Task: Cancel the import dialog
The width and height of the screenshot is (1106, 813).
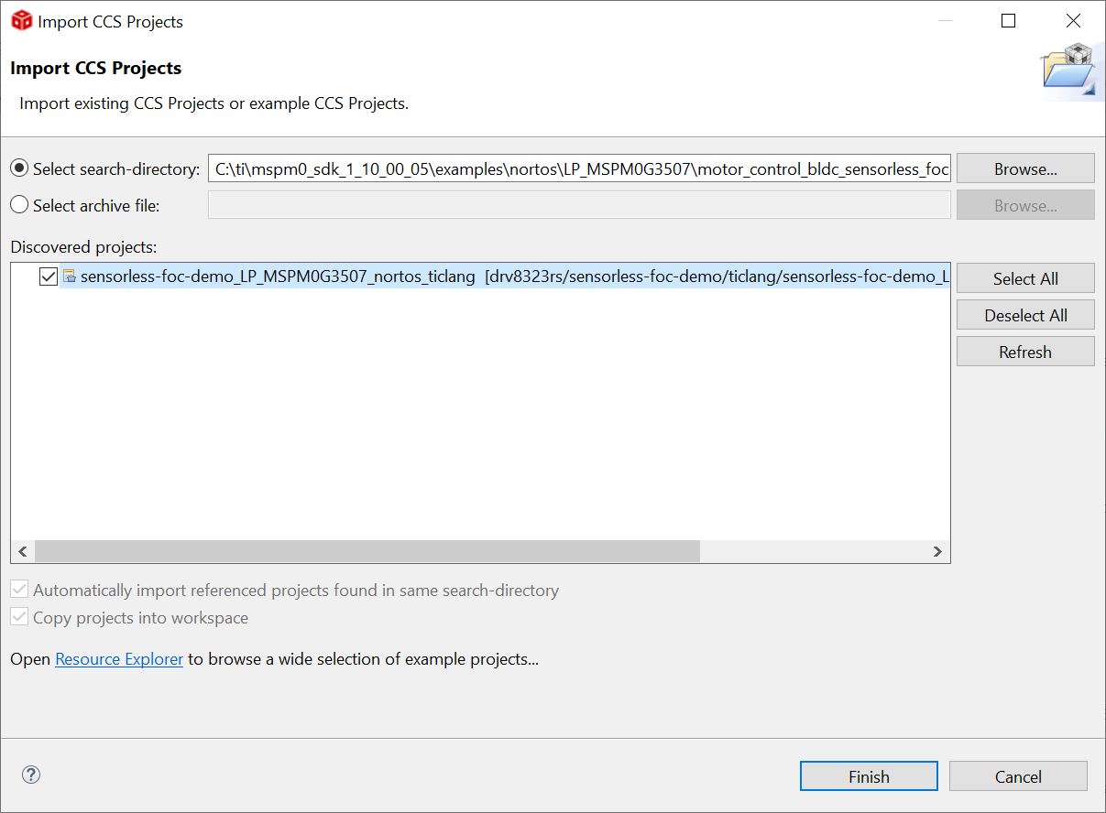Action: (1017, 776)
